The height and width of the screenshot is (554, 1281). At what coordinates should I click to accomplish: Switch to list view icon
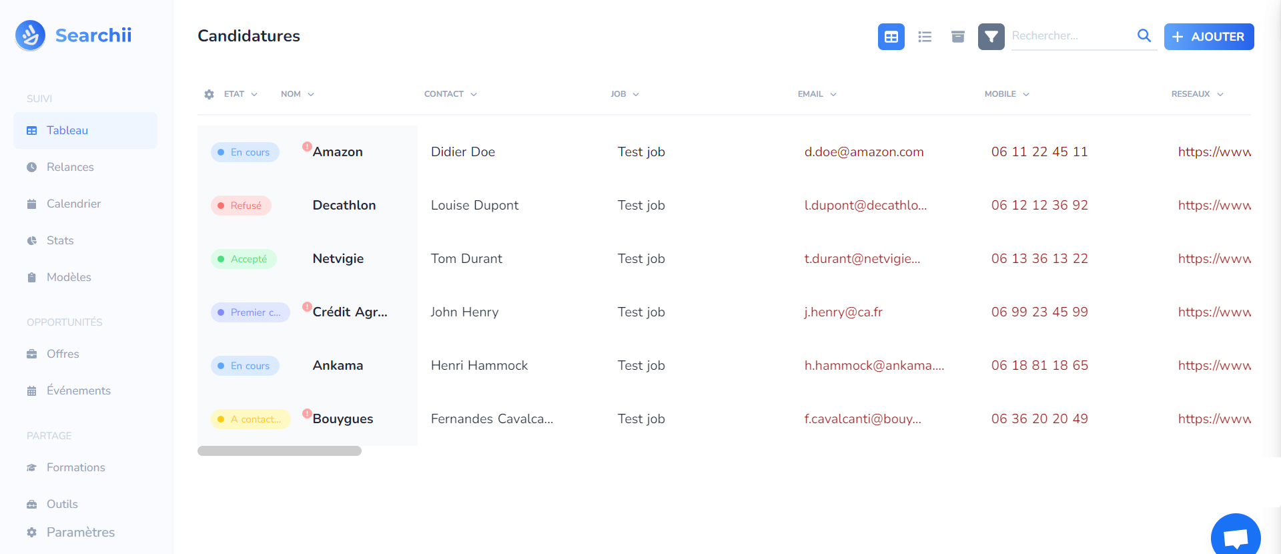tap(925, 37)
